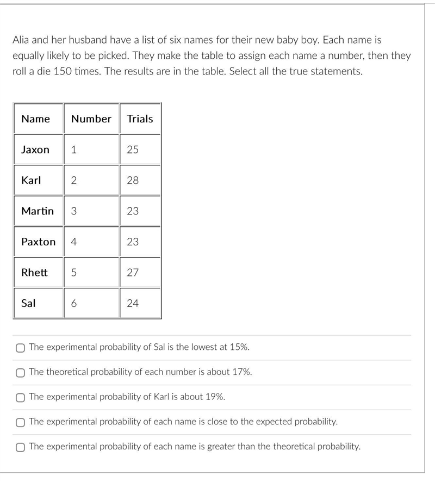Viewport: 435px width, 481px height.
Task: Select the Rhett name cell
Action: (x=39, y=272)
